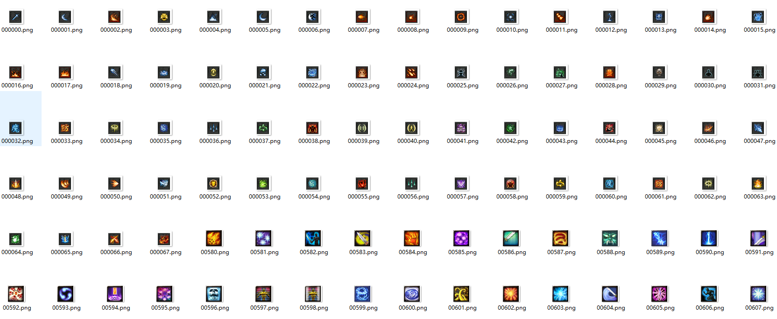Click the filename label 000045.png
The width and height of the screenshot is (777, 319).
tap(660, 141)
